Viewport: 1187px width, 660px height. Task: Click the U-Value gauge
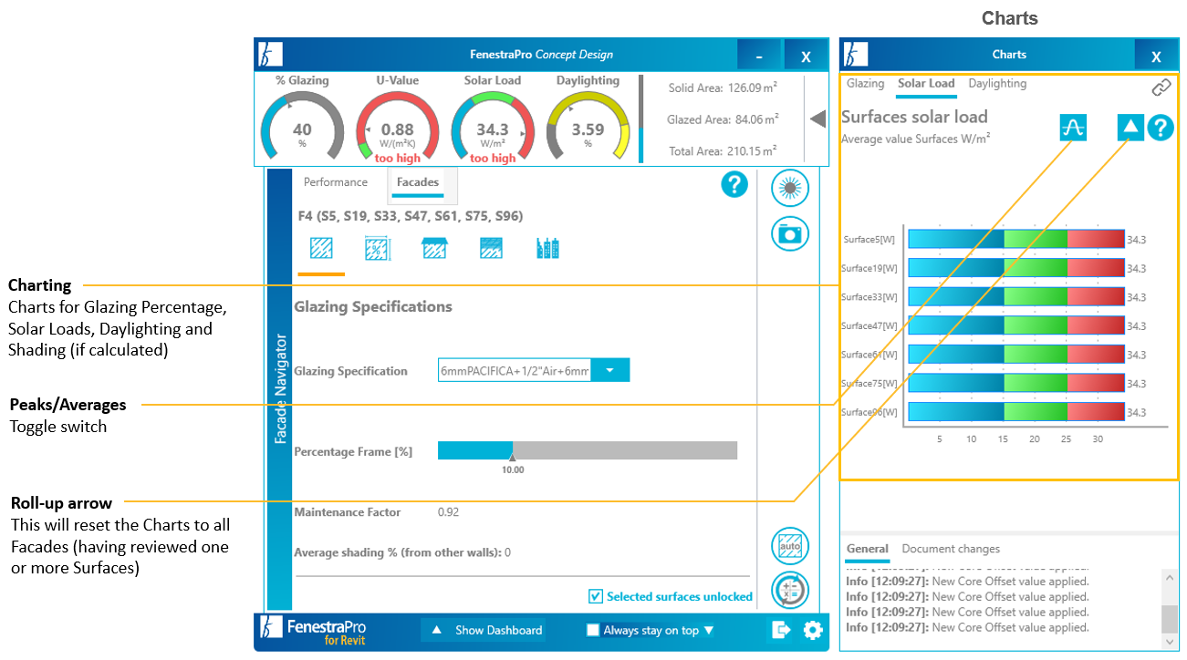tap(398, 128)
